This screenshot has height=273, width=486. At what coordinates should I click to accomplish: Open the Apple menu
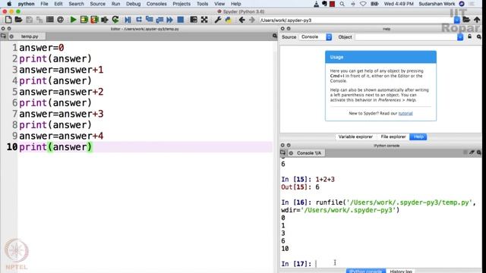[x=9, y=4]
